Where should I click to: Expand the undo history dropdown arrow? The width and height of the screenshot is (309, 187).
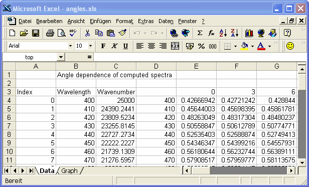click(x=145, y=33)
